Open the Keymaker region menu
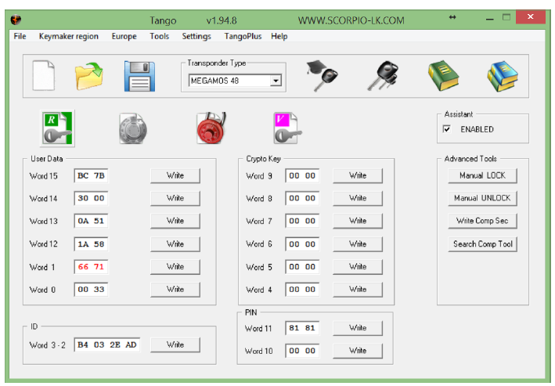This screenshot has height=386, width=555. 69,36
